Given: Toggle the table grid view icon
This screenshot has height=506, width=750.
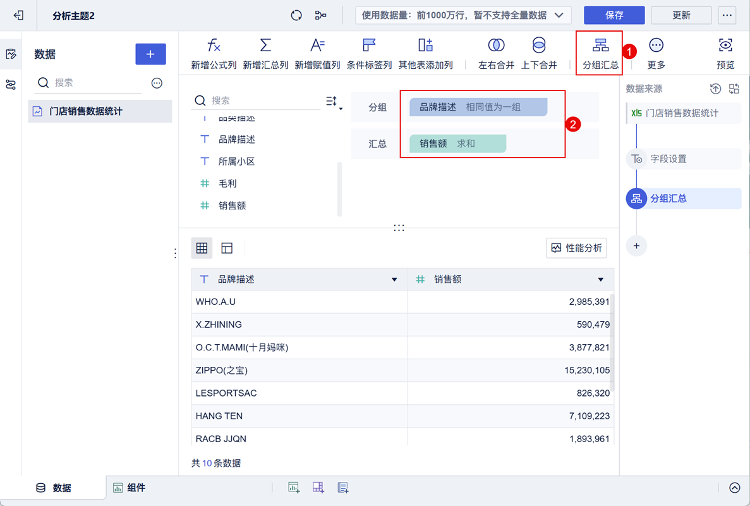Looking at the screenshot, I should 202,248.
